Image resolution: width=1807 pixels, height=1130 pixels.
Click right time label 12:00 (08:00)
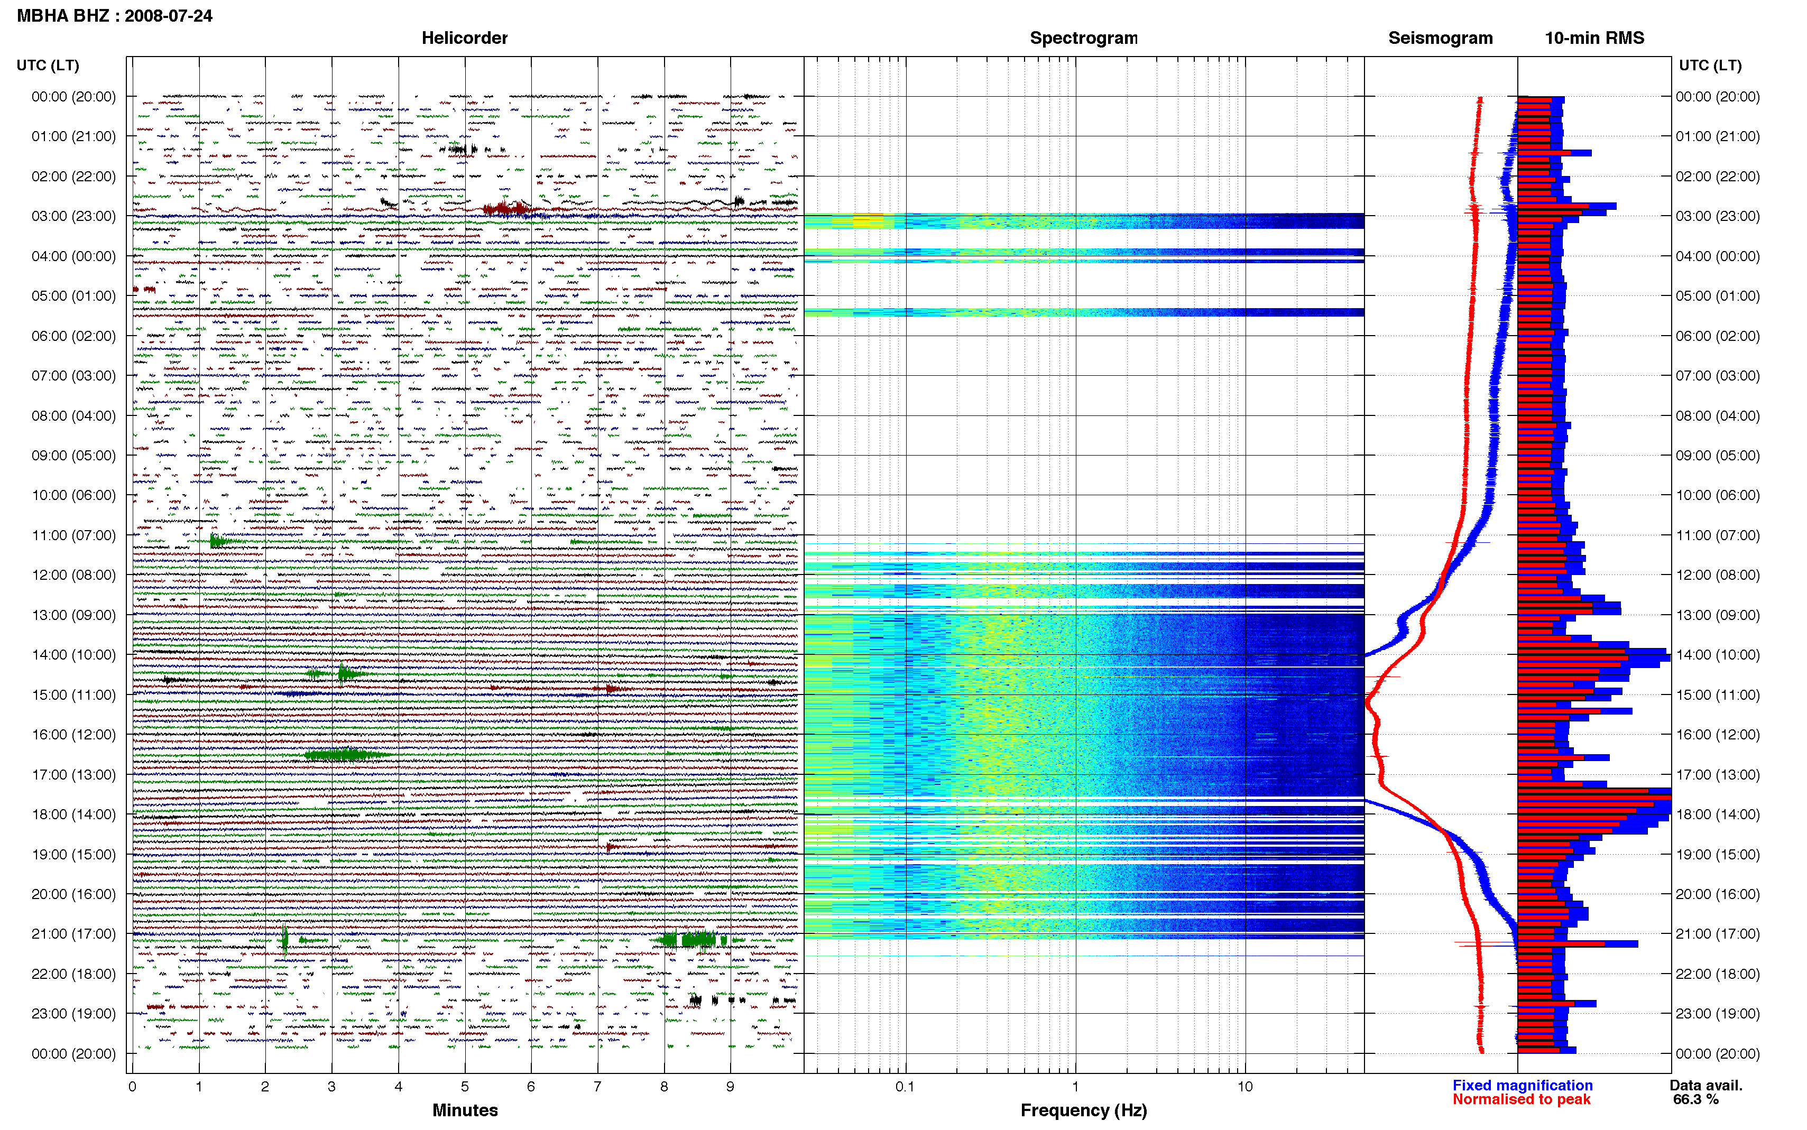coord(1717,575)
